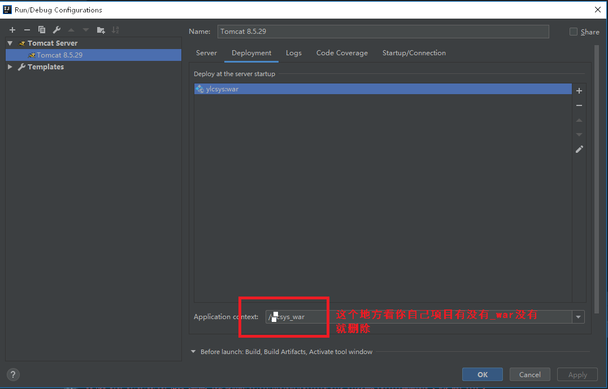The image size is (608, 389).
Task: Edit artifact with pencil icon
Action: coord(579,149)
